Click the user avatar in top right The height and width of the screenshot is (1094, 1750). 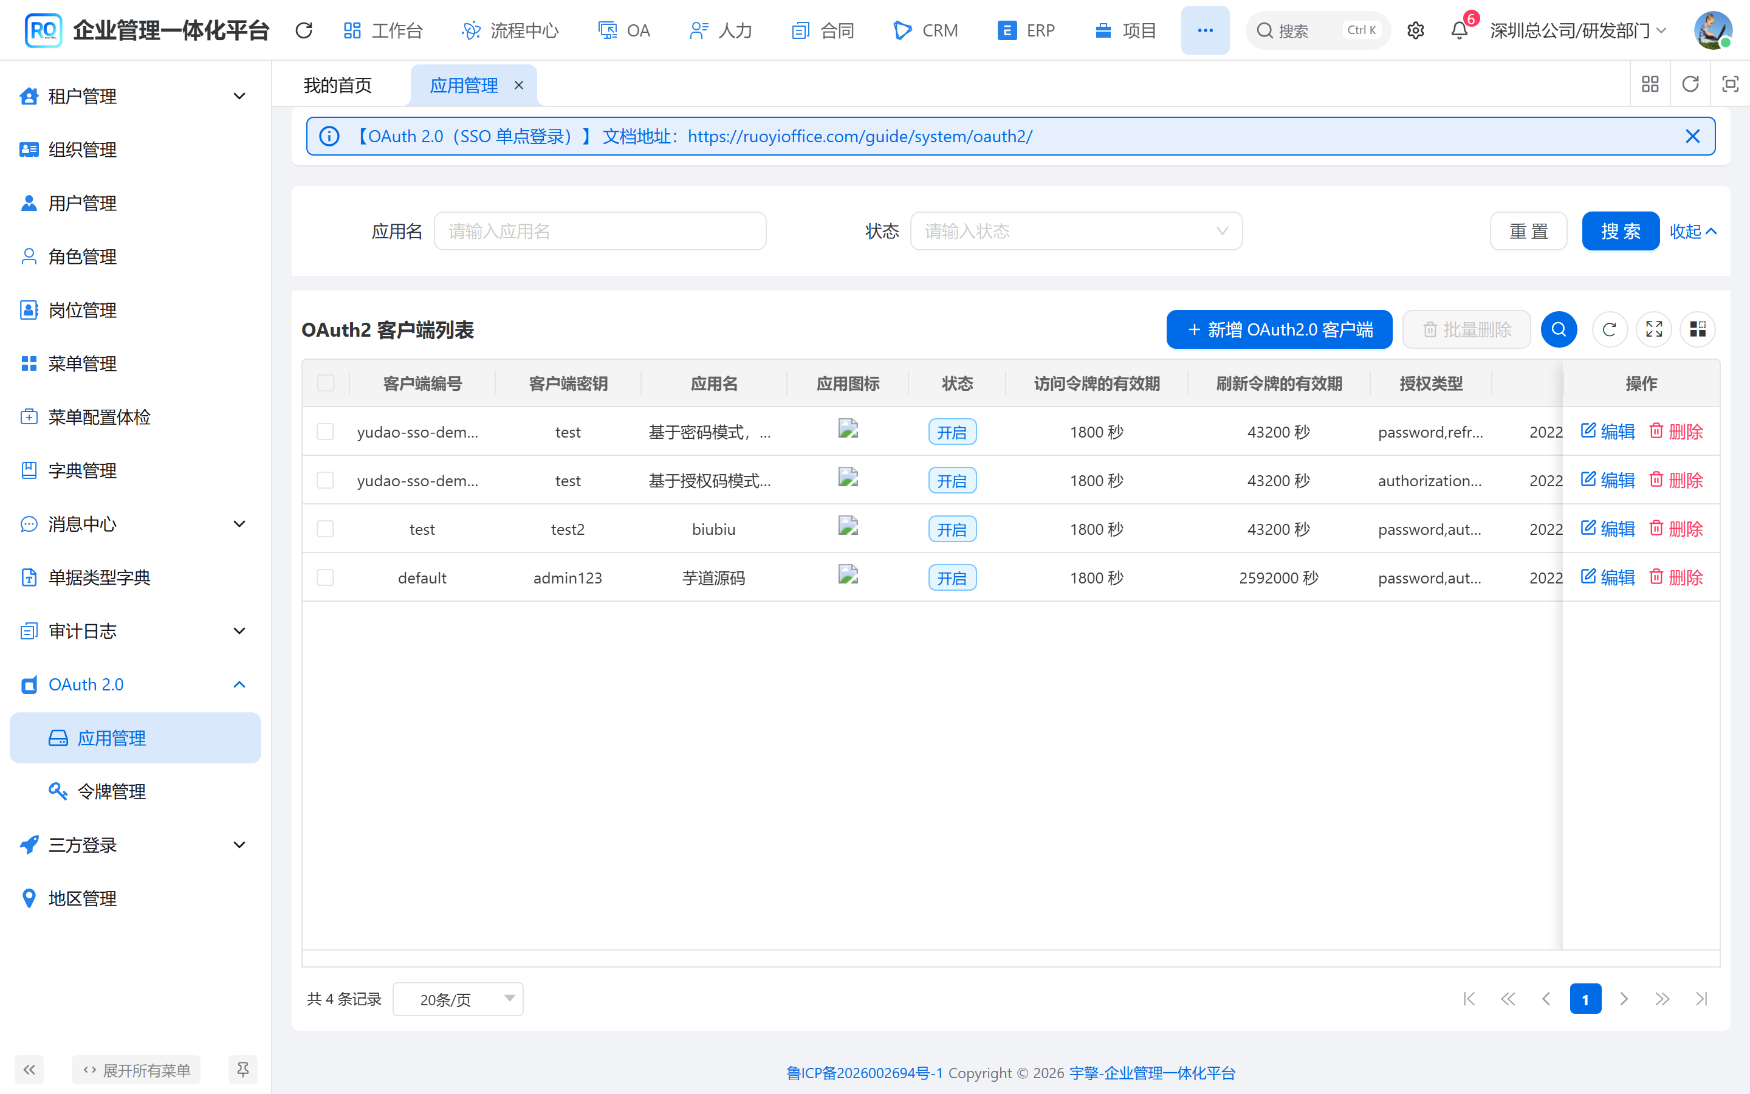[1712, 30]
